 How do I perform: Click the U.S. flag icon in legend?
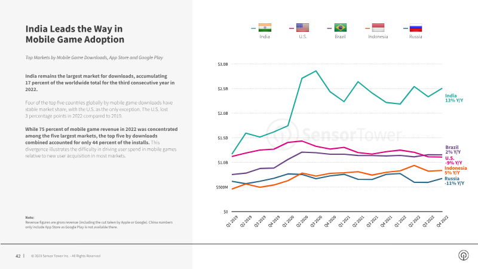pos(302,27)
